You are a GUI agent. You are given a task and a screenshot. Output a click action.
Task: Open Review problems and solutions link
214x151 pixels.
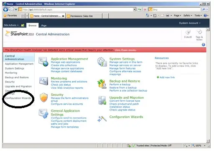click(x=69, y=82)
